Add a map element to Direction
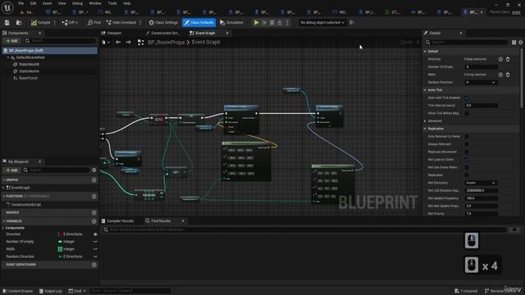The width and height of the screenshot is (525, 295). pyautogui.click(x=500, y=59)
